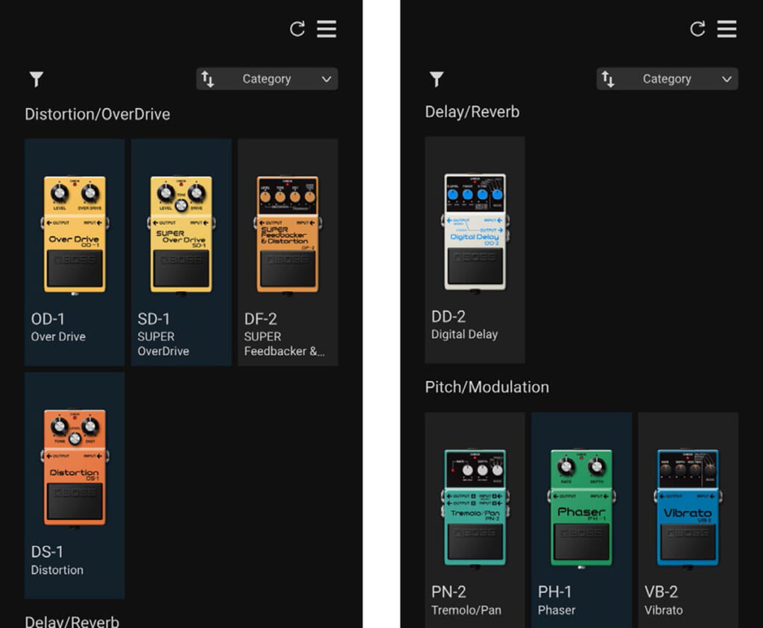Viewport: 763px width, 628px height.
Task: Click the filter funnel icon above Distortion/OverDrive
Action: click(36, 79)
